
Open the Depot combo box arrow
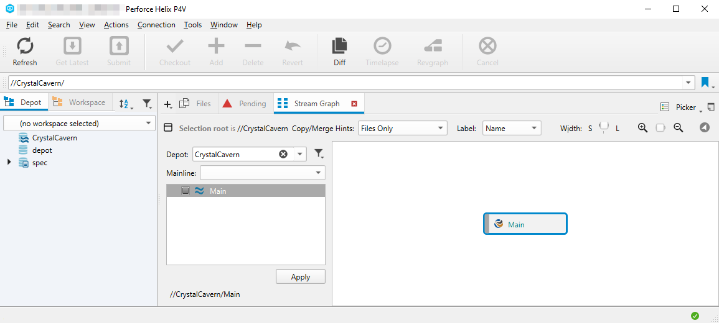300,154
